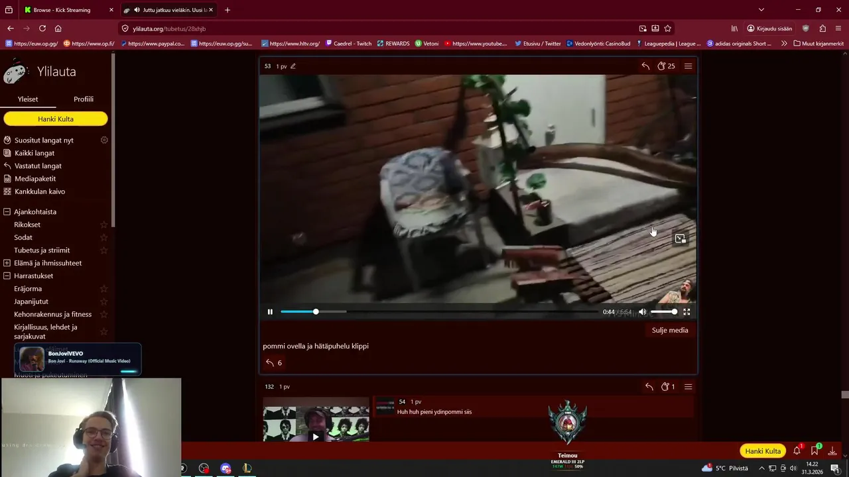Screen dimensions: 849x477
Task: Go to browser home page
Action: pos(58,28)
